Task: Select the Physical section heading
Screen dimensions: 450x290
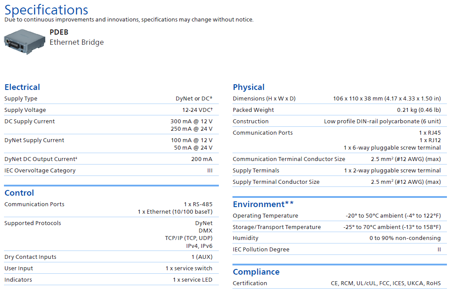Action: (x=248, y=87)
